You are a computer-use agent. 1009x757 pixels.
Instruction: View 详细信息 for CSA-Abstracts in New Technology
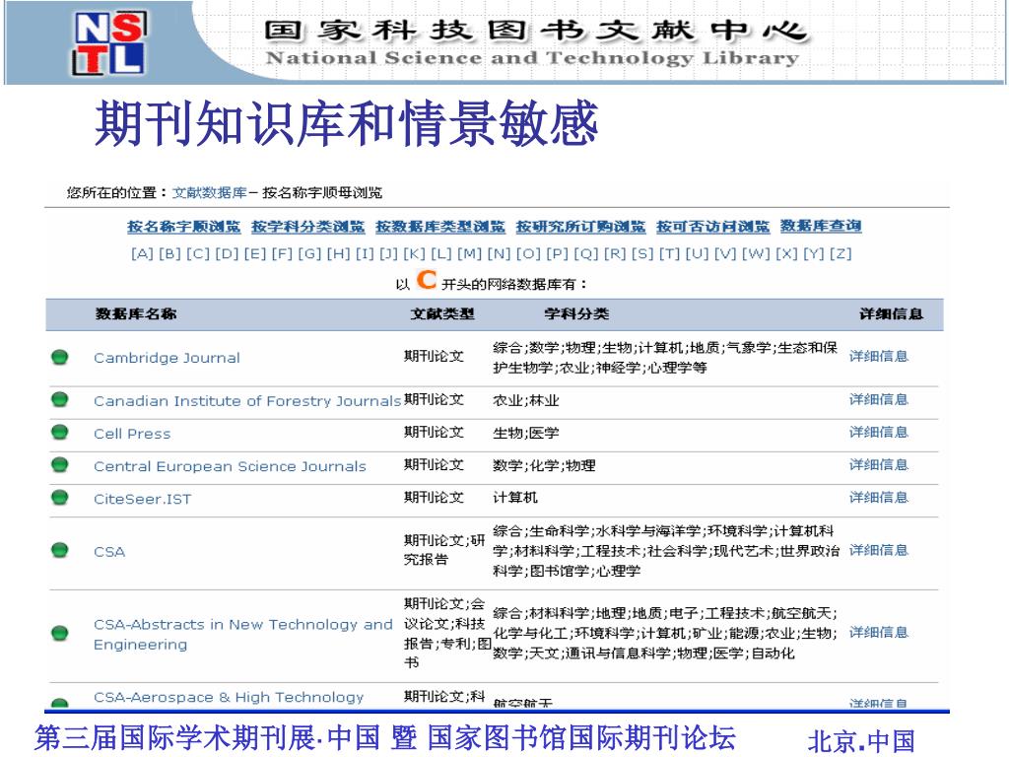pyautogui.click(x=878, y=632)
